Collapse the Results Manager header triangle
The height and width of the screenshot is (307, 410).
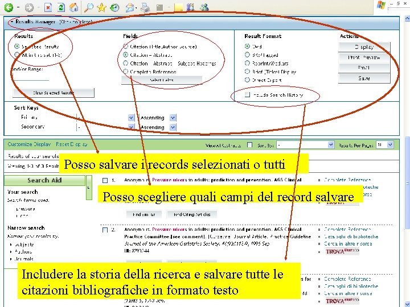coord(12,22)
